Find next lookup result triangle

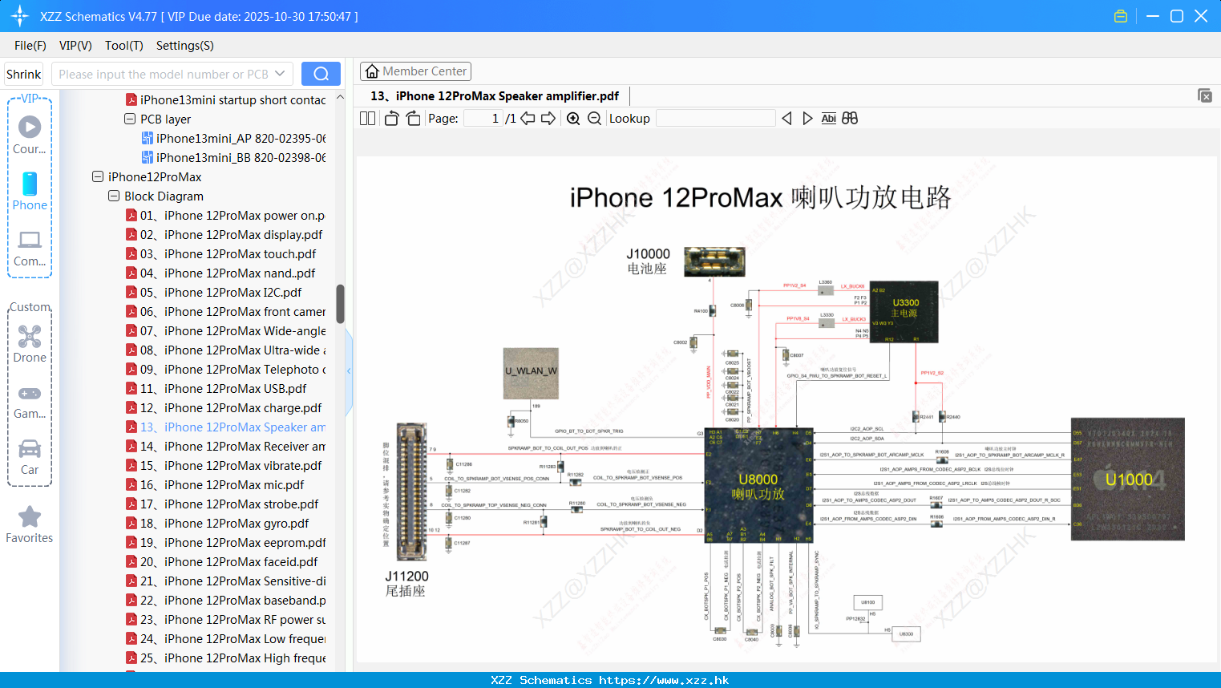point(807,118)
